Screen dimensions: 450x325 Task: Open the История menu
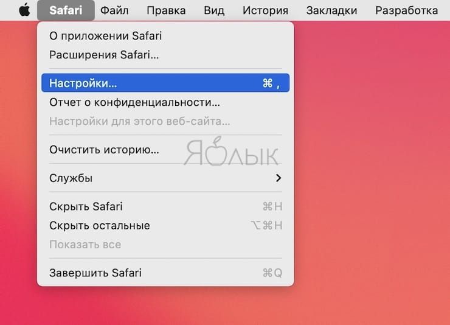[x=265, y=10]
